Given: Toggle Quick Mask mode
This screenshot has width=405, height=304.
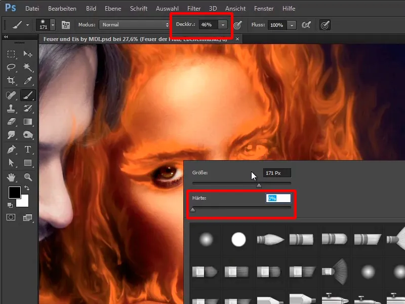Looking at the screenshot, I should tap(11, 217).
